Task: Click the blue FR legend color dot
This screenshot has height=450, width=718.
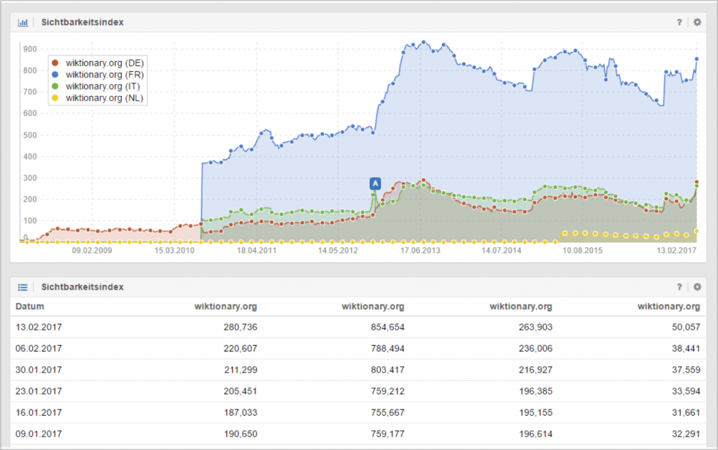Action: pos(55,74)
